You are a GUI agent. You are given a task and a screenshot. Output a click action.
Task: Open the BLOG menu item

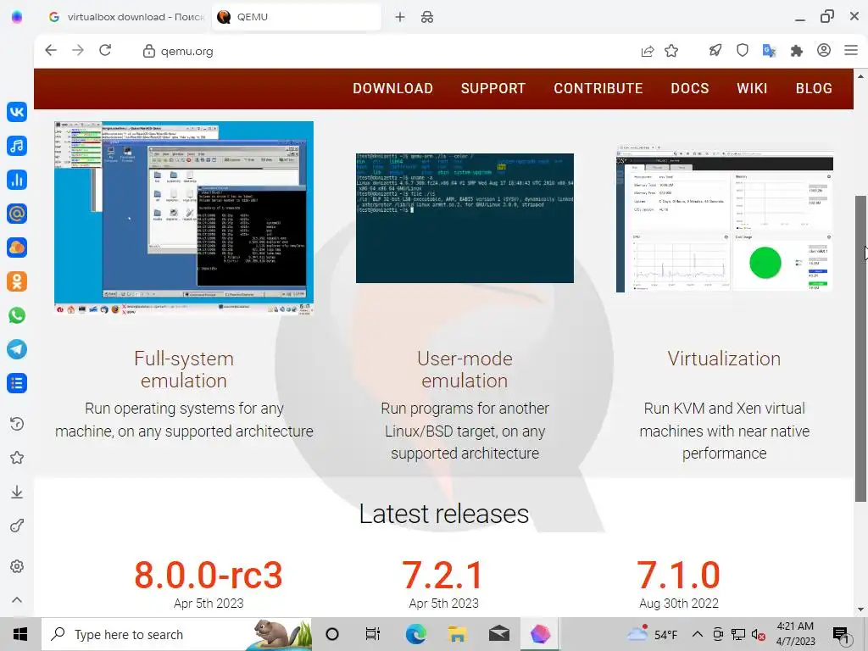814,88
